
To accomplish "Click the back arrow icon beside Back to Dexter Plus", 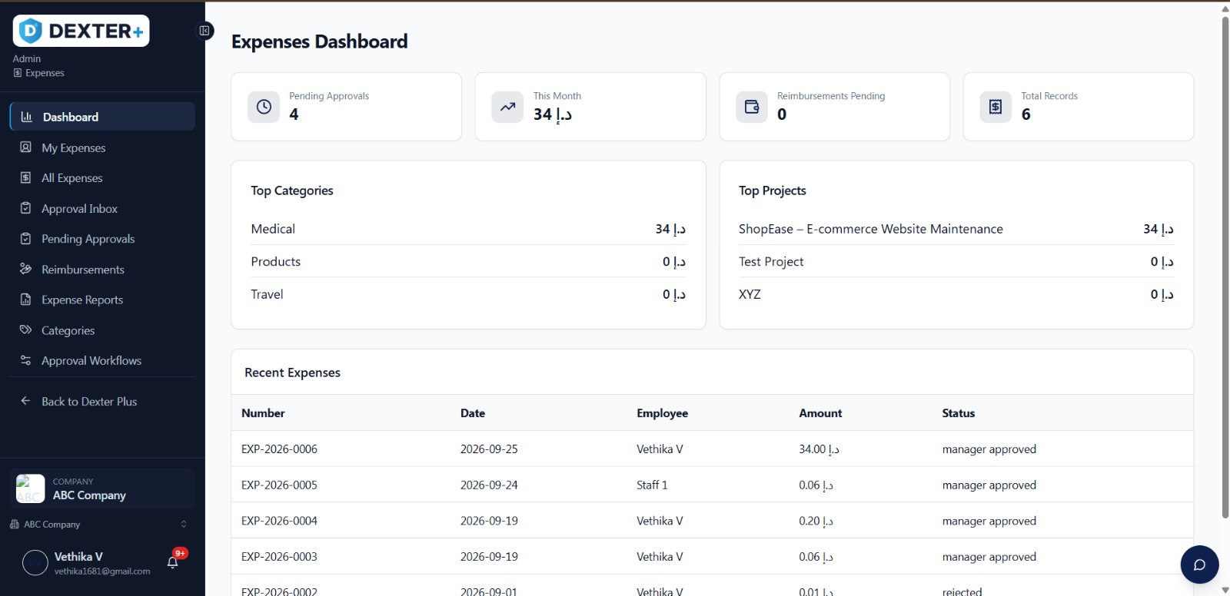I will click(25, 401).
